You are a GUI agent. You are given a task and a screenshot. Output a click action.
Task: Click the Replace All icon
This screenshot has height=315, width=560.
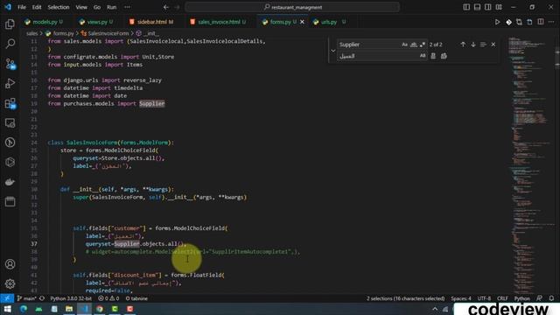444,56
